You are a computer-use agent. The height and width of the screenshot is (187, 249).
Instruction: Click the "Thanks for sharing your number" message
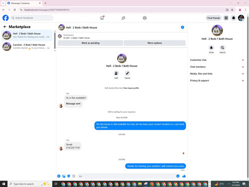(x=155, y=166)
